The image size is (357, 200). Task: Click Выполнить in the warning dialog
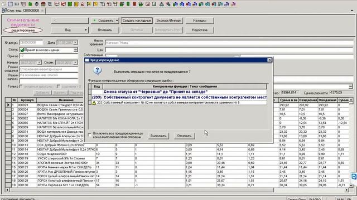[158, 136]
